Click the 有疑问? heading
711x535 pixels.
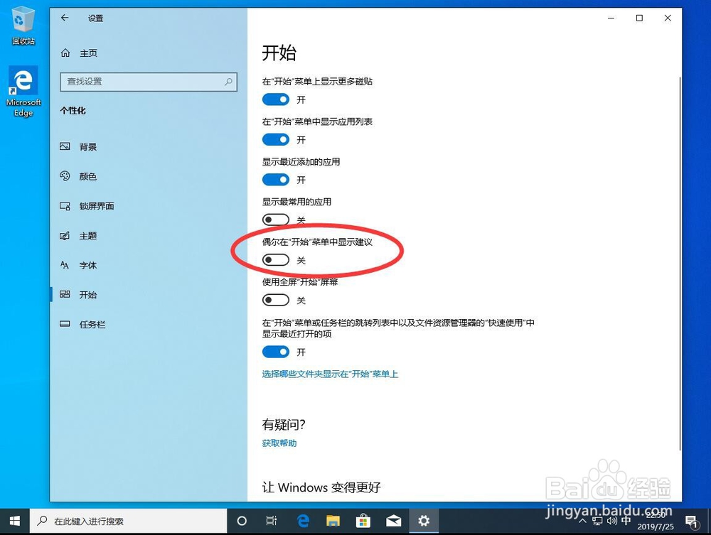[x=284, y=424]
